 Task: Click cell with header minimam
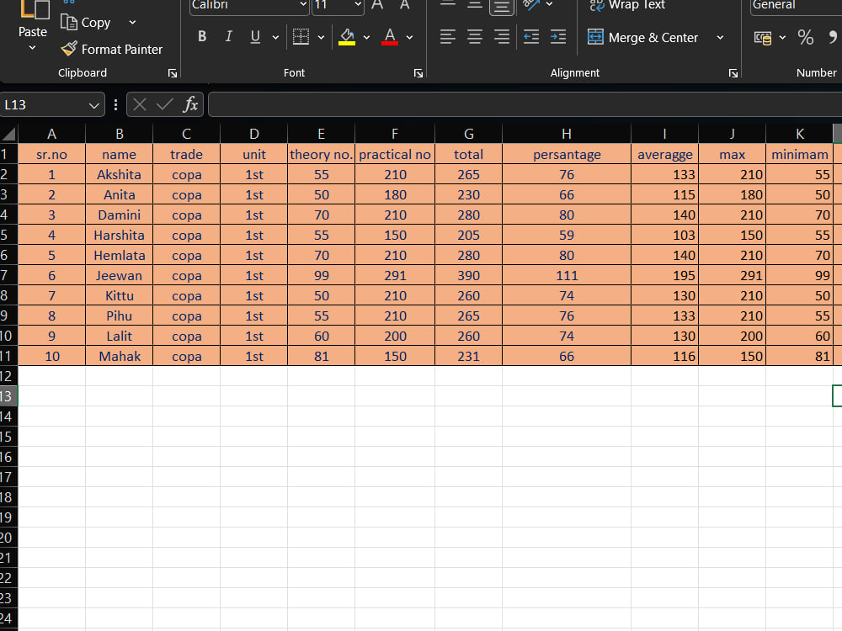(800, 154)
